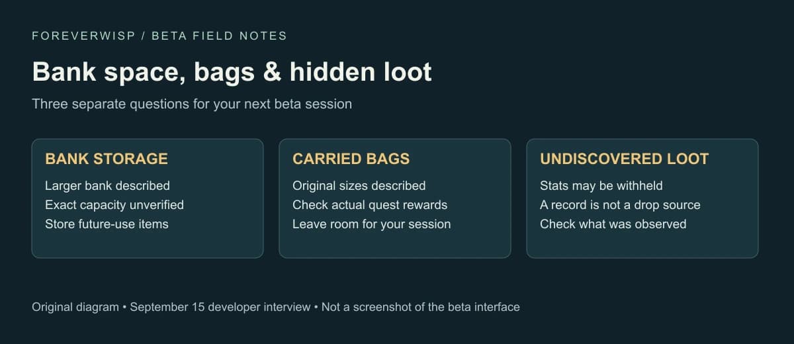
Task: Click 'Original diagram' footer text
Action: coord(75,307)
